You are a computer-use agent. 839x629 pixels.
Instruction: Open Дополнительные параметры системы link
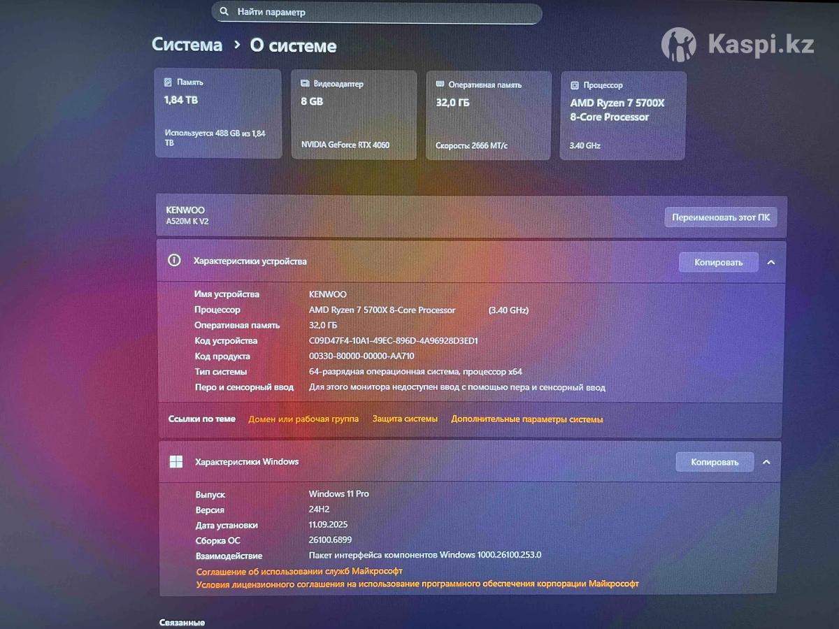pos(526,419)
